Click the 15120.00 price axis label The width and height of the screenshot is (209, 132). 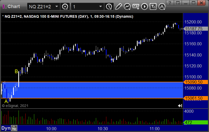click(193, 66)
